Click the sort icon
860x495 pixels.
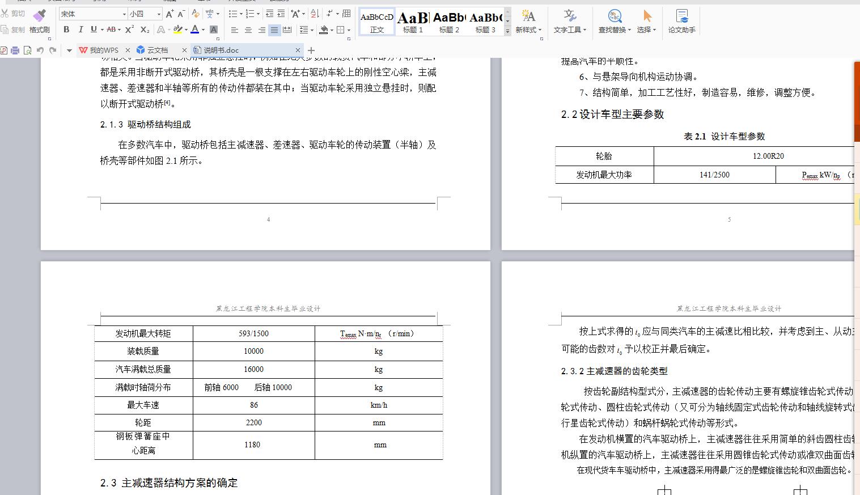pos(315,14)
